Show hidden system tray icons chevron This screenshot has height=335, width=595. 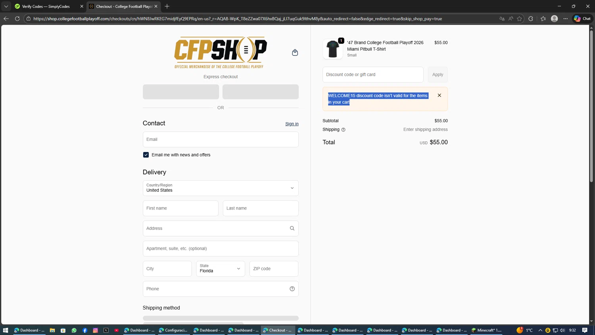tap(540, 330)
